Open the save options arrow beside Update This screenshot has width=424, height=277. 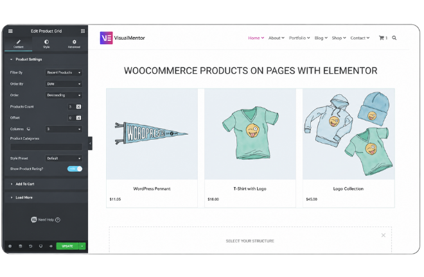(82, 246)
